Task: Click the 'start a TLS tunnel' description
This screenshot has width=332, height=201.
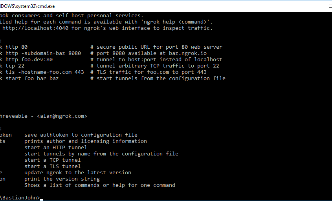Action: [53, 166]
